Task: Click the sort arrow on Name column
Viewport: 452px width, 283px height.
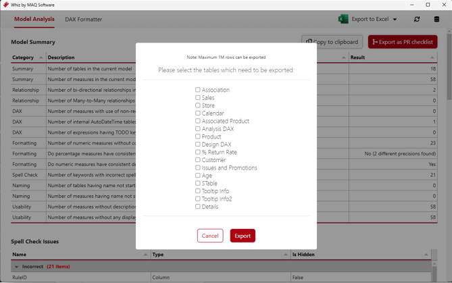Action: click(x=145, y=255)
